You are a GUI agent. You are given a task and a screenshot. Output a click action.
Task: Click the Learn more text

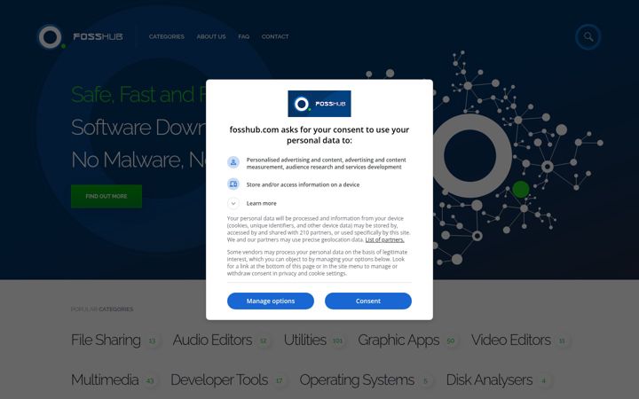pyautogui.click(x=261, y=203)
